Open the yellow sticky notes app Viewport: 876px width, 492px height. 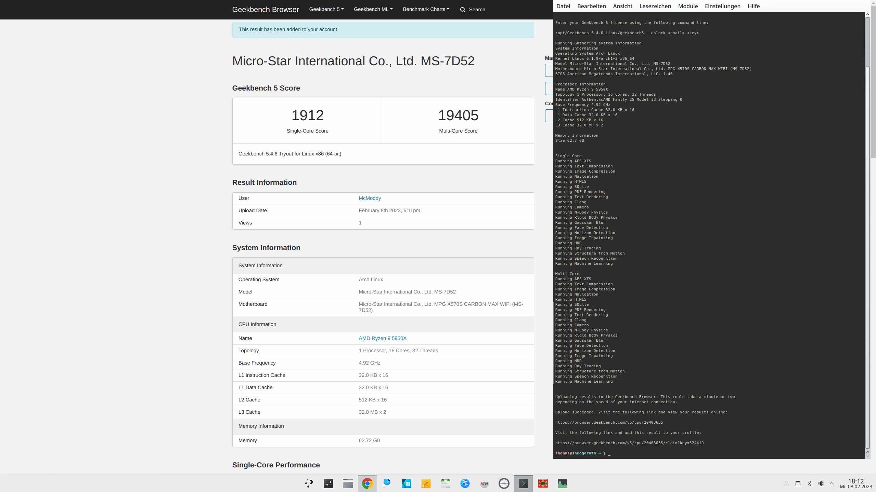click(426, 483)
